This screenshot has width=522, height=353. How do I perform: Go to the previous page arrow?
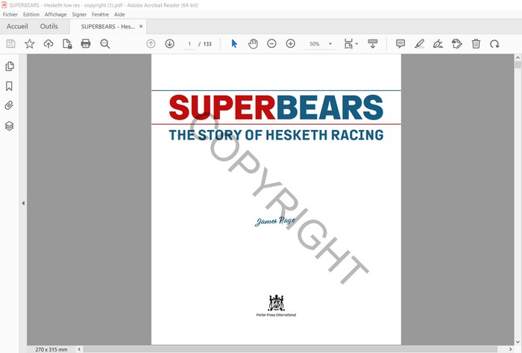(151, 43)
